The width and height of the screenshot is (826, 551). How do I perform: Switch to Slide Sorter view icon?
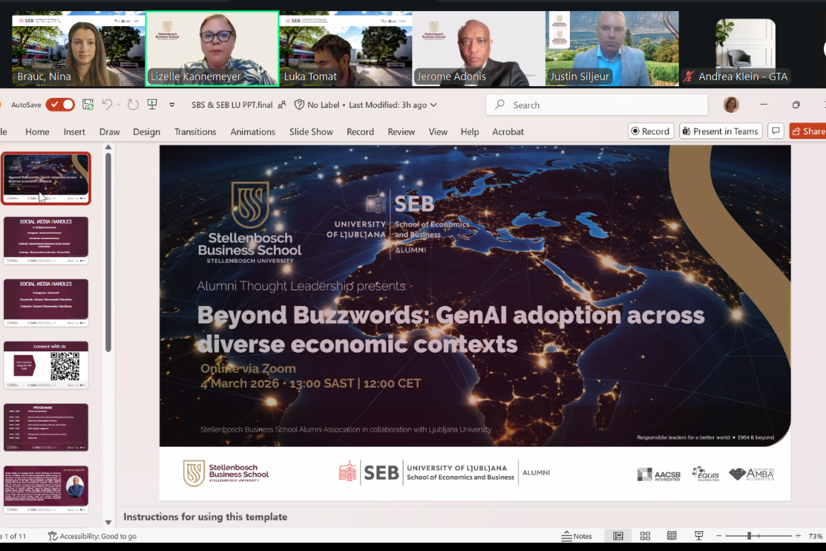[645, 536]
